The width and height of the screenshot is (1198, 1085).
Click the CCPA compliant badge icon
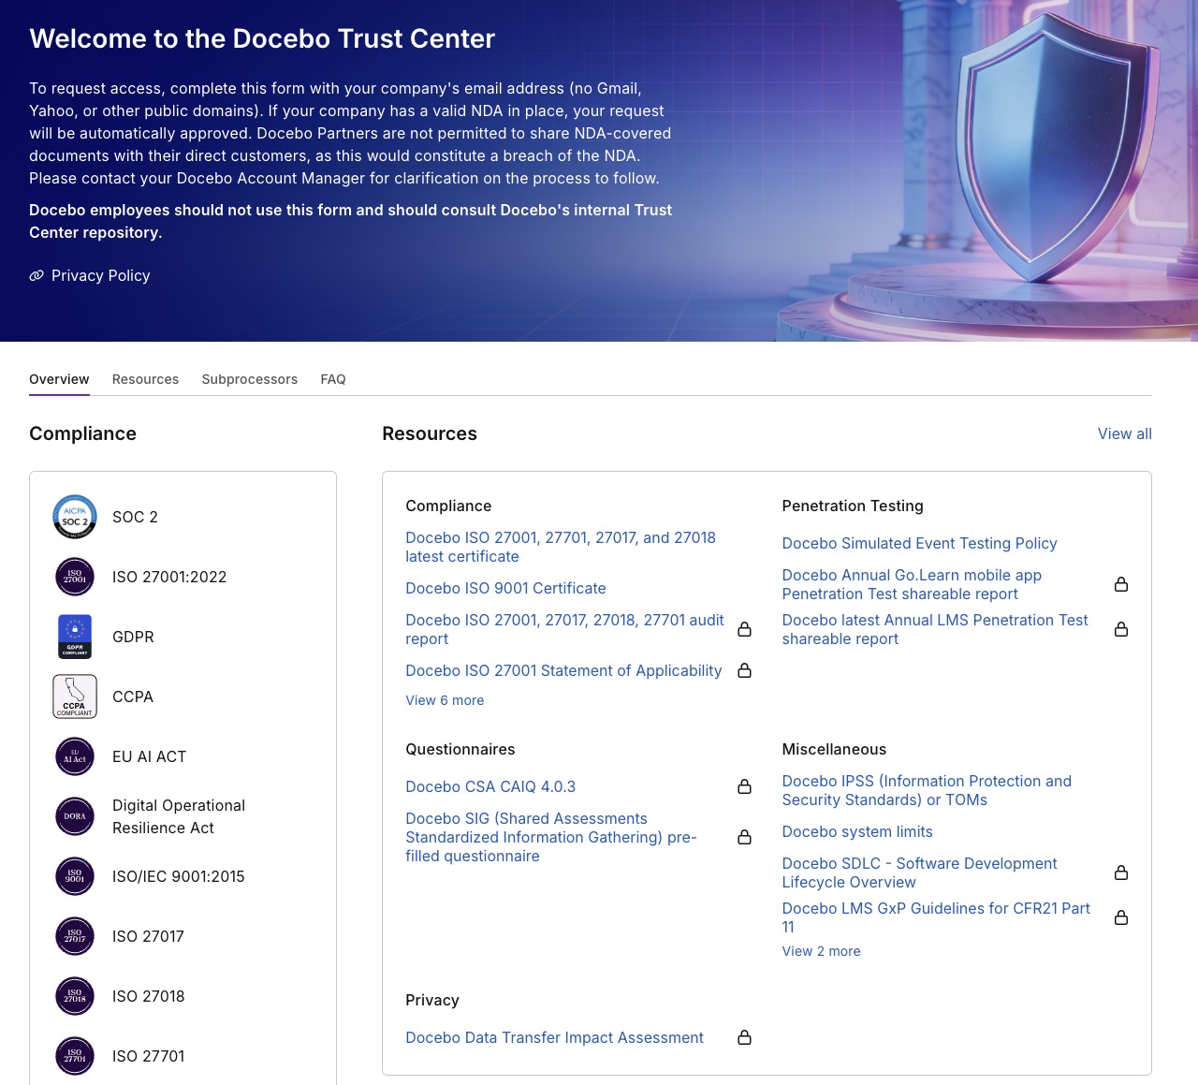coord(75,696)
